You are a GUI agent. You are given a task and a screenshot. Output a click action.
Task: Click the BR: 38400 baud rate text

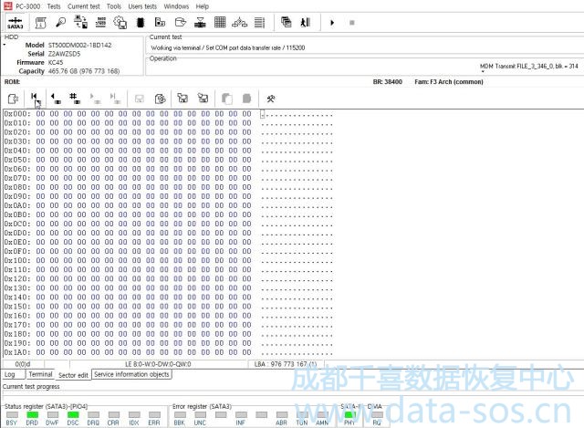pyautogui.click(x=387, y=81)
